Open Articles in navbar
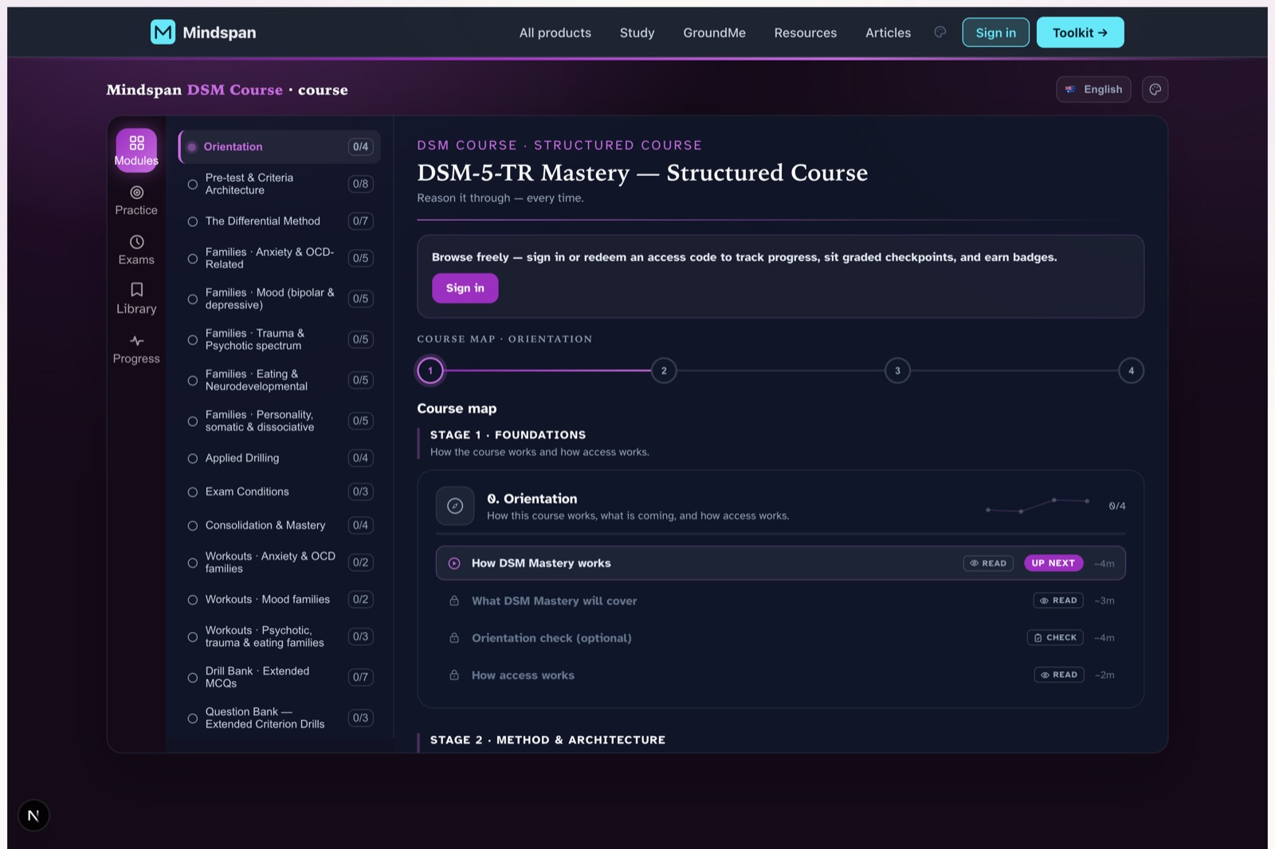1275x849 pixels. coord(888,33)
